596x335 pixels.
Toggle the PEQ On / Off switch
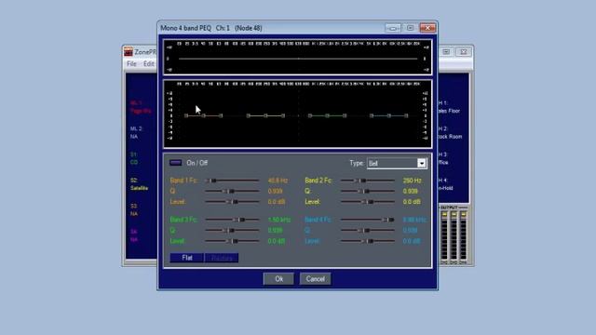[x=175, y=163]
